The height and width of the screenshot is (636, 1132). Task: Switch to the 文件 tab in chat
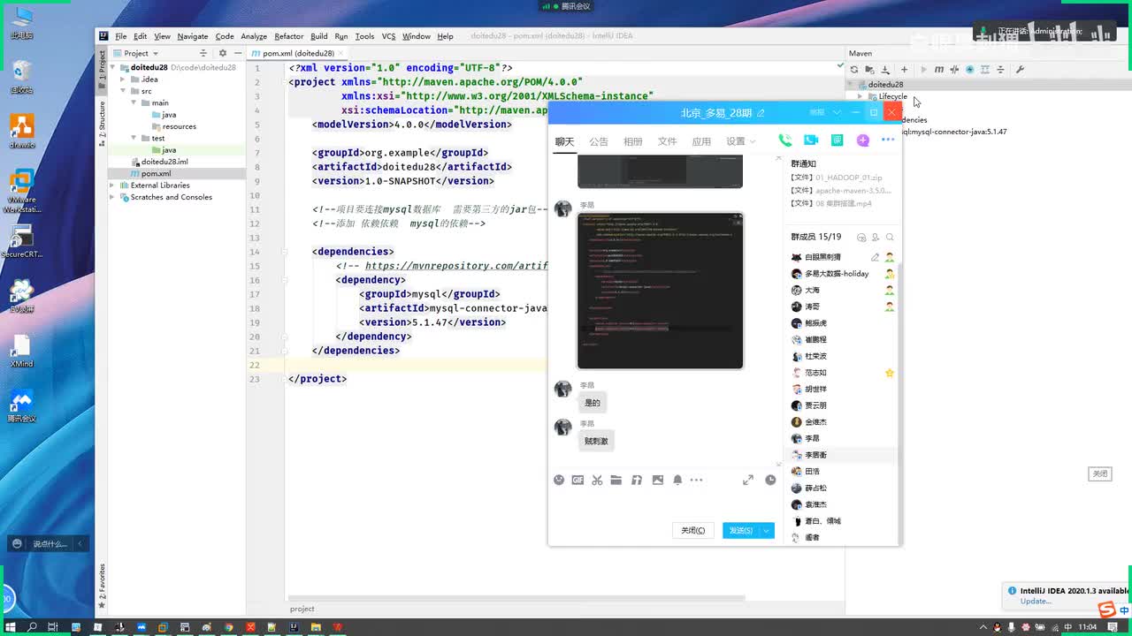[x=667, y=141]
